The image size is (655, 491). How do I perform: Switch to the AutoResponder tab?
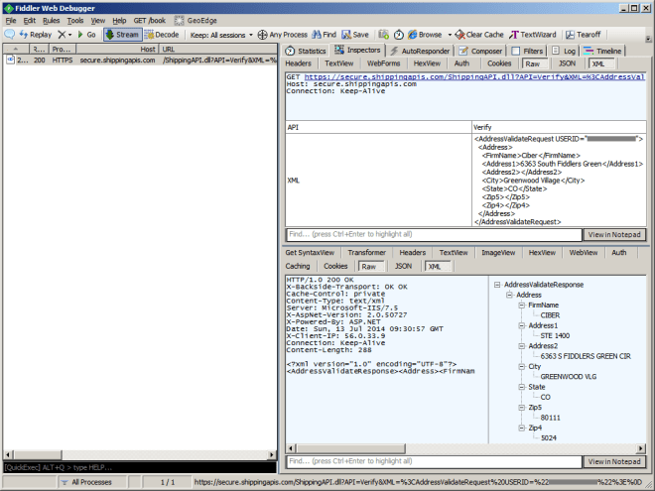coord(419,51)
